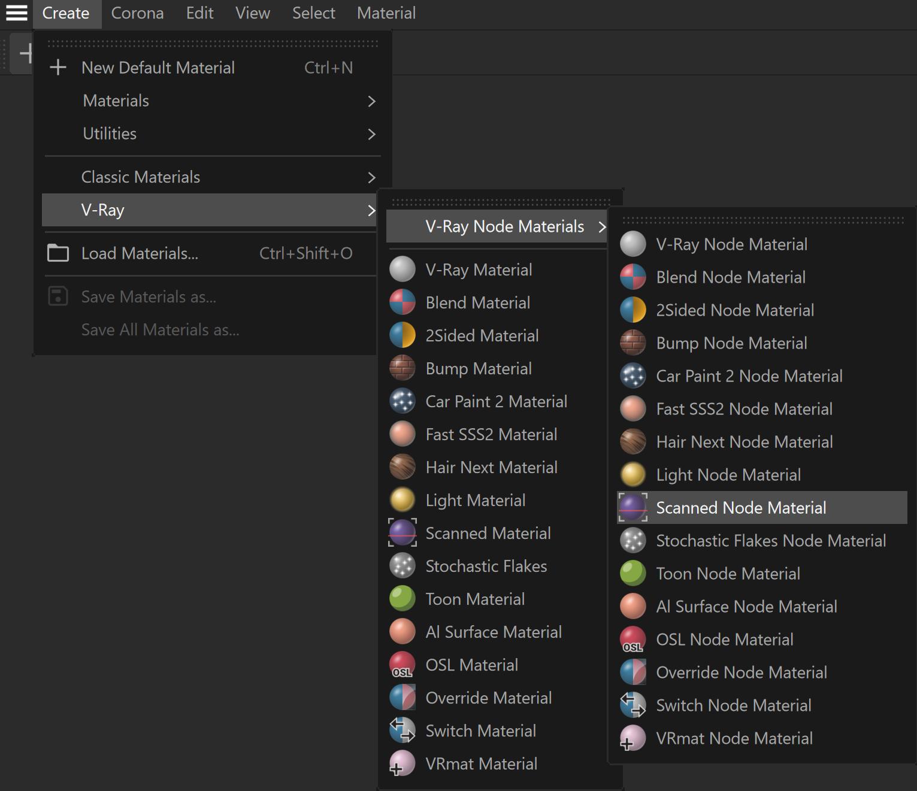Click Light Material yellow sphere icon
This screenshot has width=917, height=791.
[402, 500]
